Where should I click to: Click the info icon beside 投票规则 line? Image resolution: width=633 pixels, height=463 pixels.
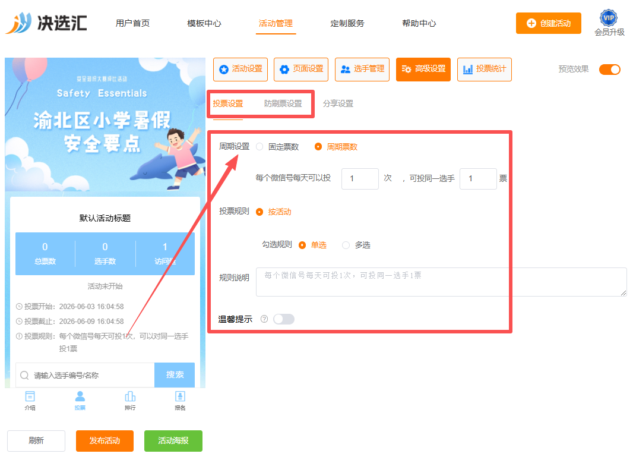(19, 336)
